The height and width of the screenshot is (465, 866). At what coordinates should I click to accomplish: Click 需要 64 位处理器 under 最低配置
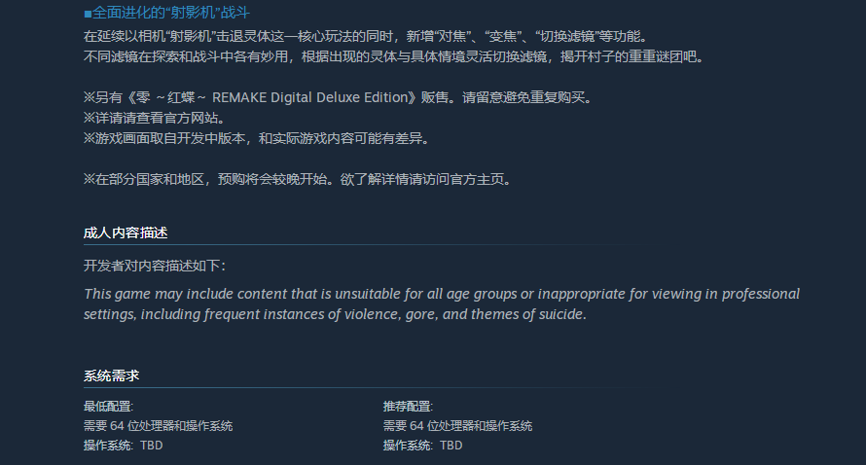click(159, 426)
